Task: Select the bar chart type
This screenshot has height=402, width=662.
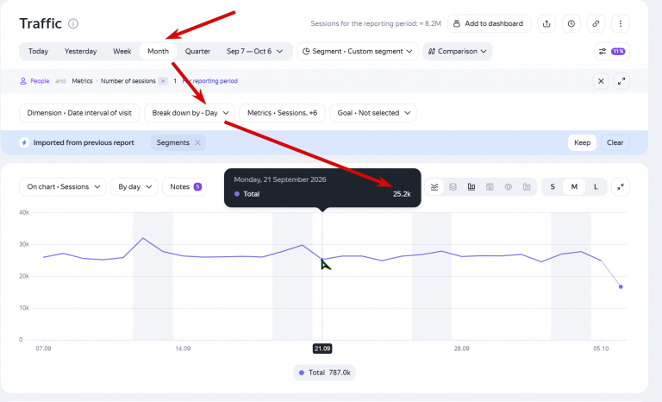Action: click(x=472, y=187)
